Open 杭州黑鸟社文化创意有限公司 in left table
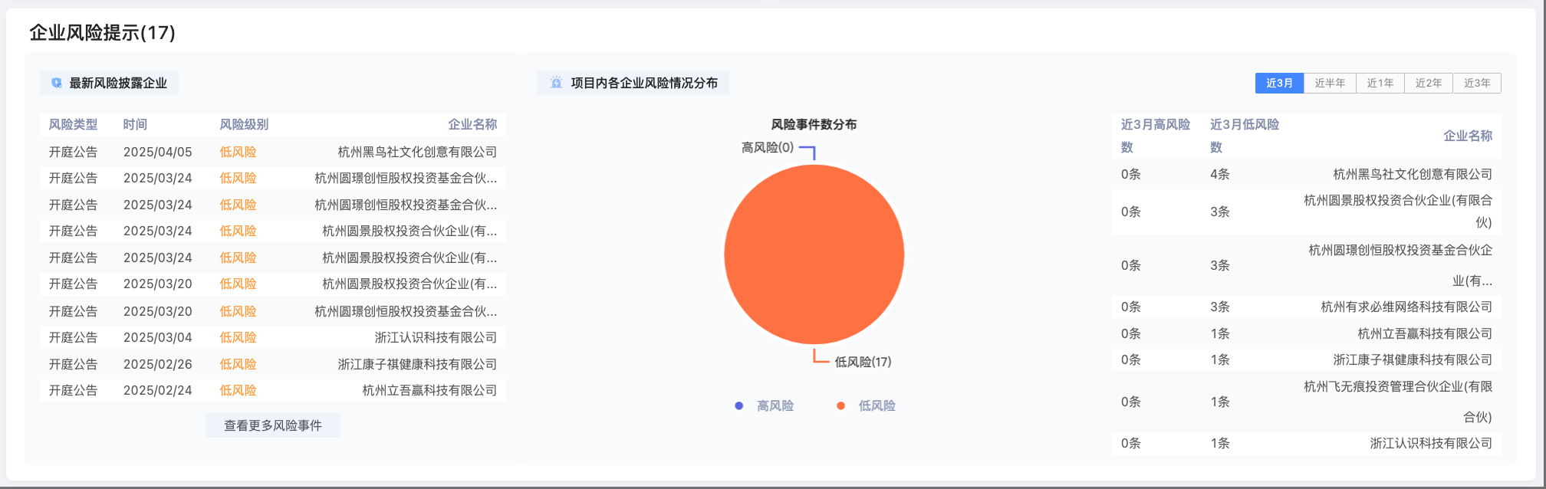The width and height of the screenshot is (1546, 489). [417, 152]
